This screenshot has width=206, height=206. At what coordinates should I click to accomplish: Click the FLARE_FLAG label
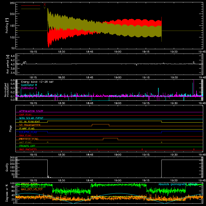click(x=27, y=128)
